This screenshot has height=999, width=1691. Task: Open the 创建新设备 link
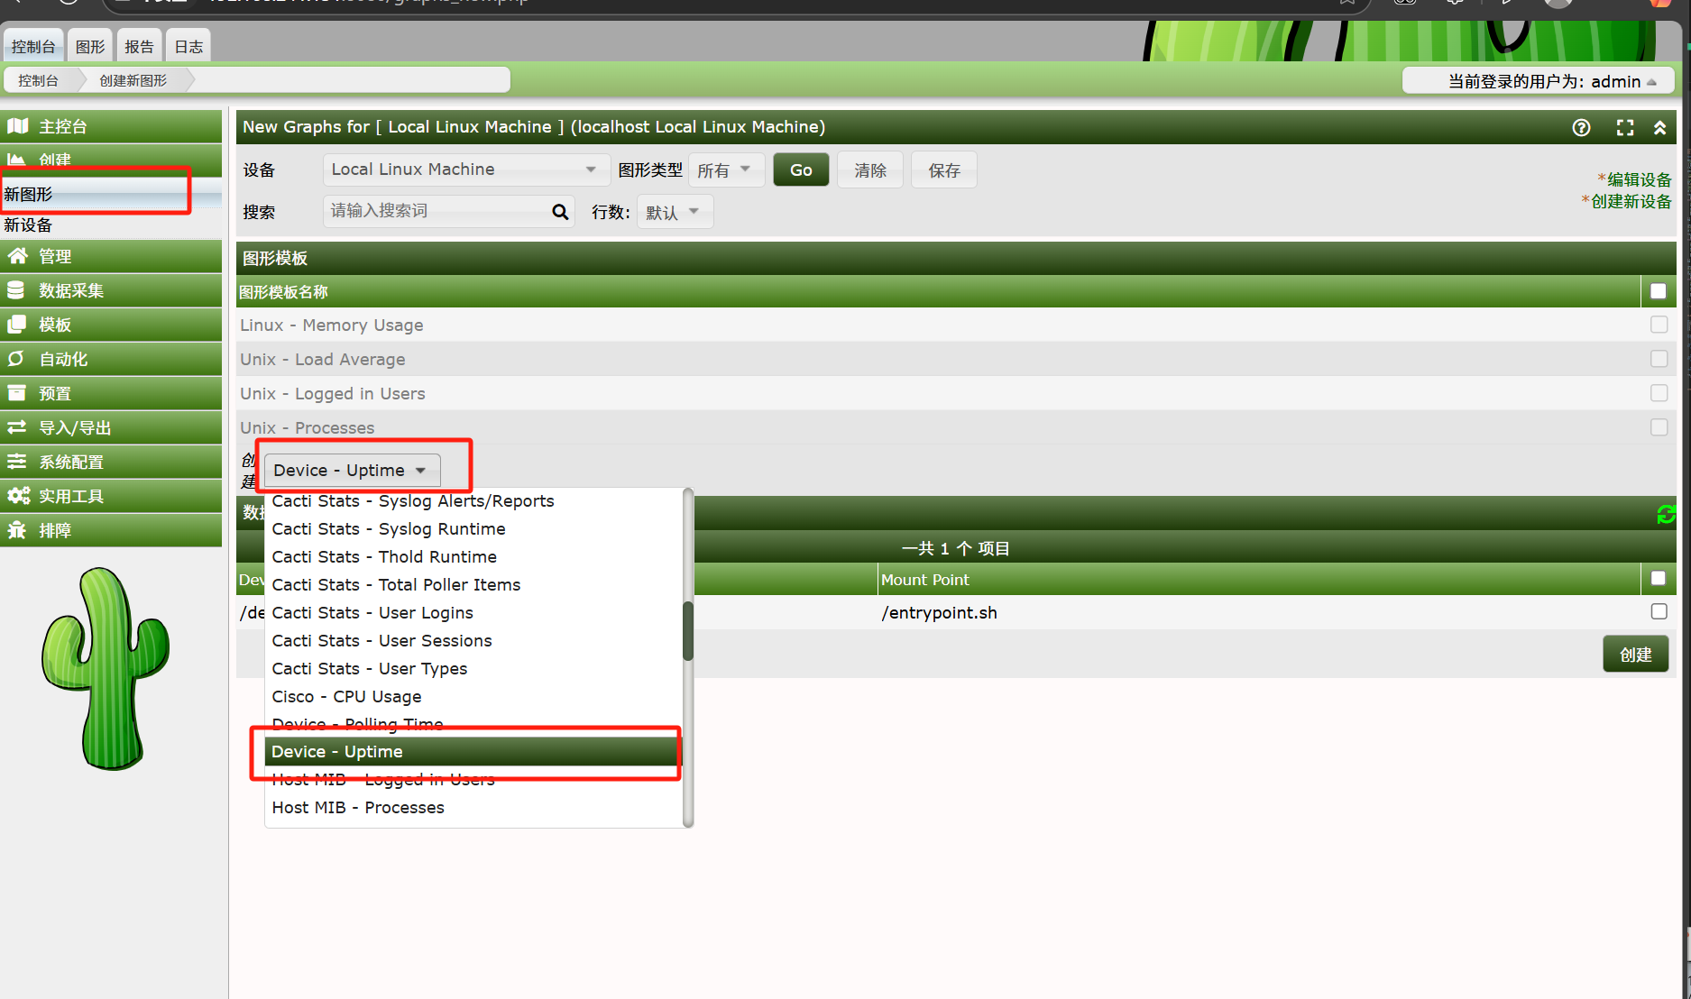(x=1631, y=202)
